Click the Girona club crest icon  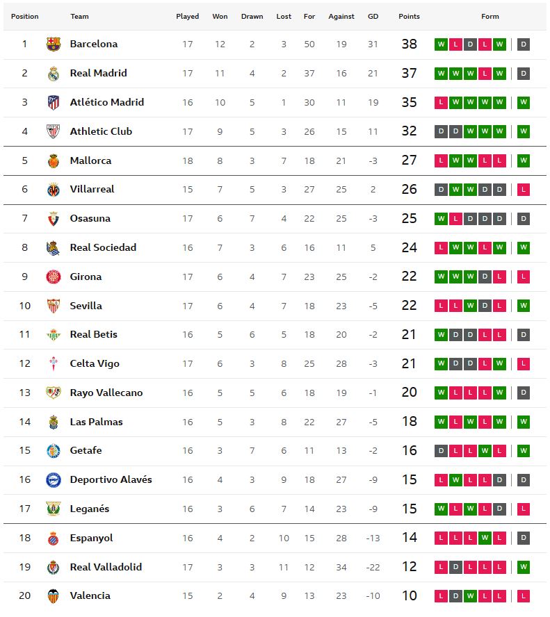coord(54,277)
